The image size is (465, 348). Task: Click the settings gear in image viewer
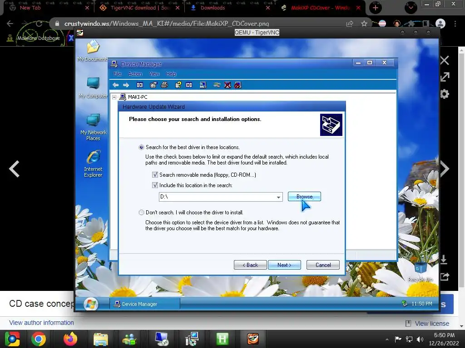pos(445,94)
